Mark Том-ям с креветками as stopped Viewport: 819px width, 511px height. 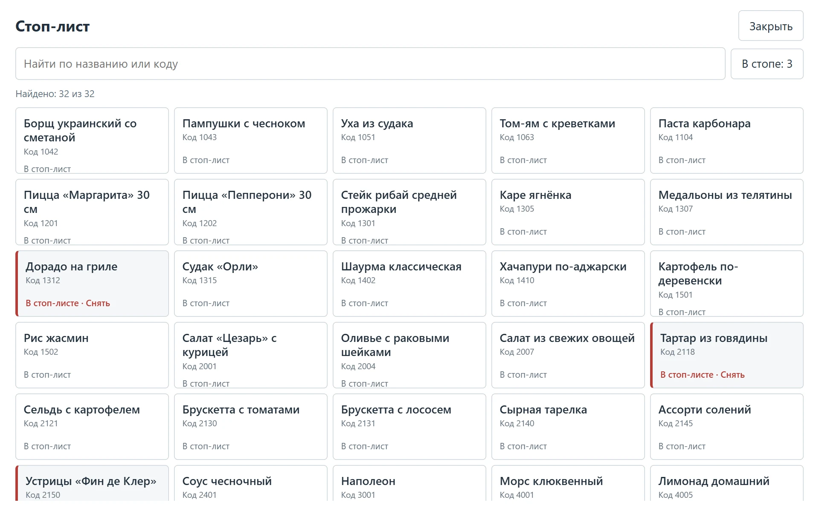(568, 141)
